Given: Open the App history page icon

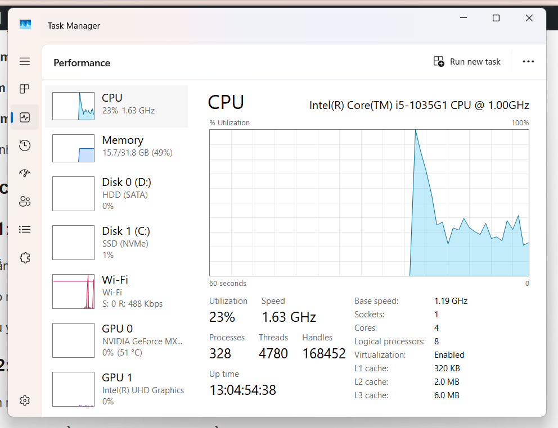Looking at the screenshot, I should click(25, 145).
